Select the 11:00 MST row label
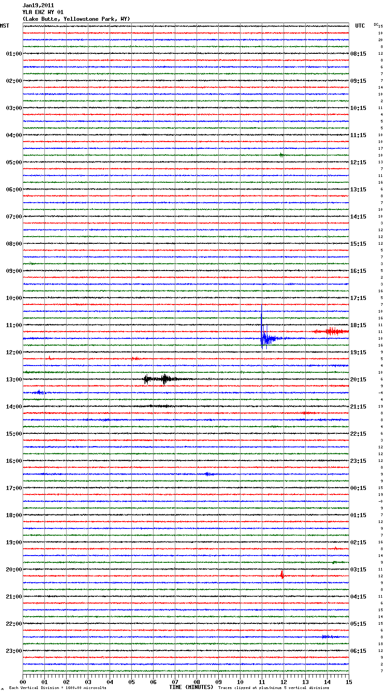 pos(14,325)
